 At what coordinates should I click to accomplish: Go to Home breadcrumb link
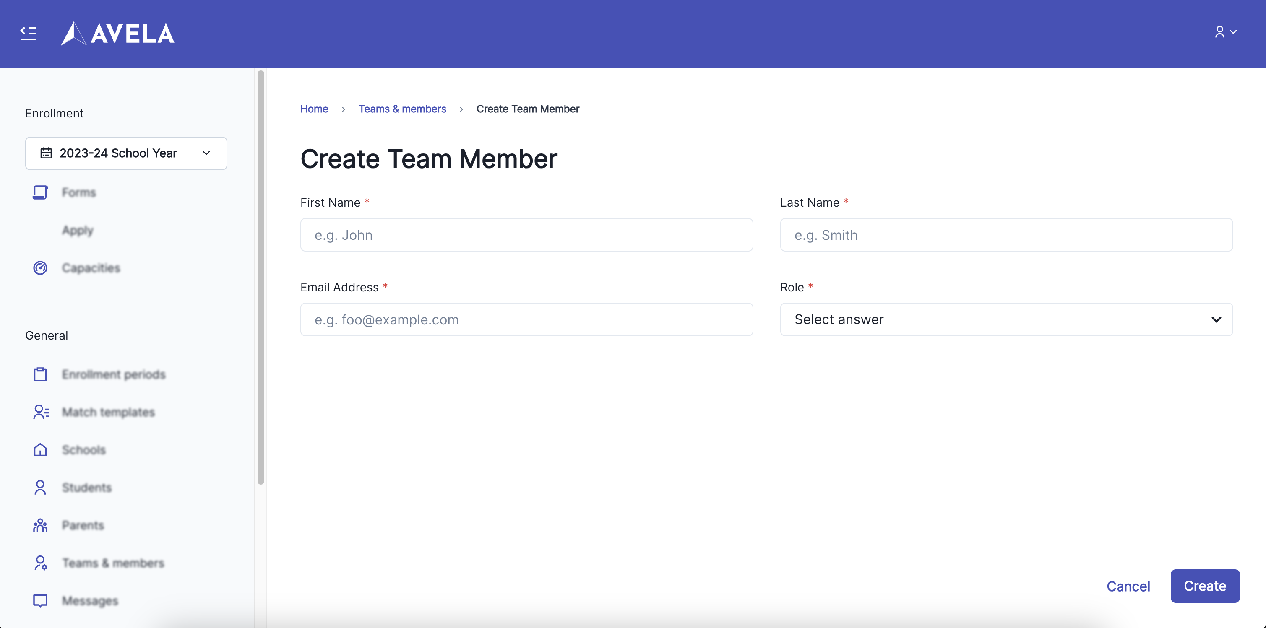(x=314, y=109)
